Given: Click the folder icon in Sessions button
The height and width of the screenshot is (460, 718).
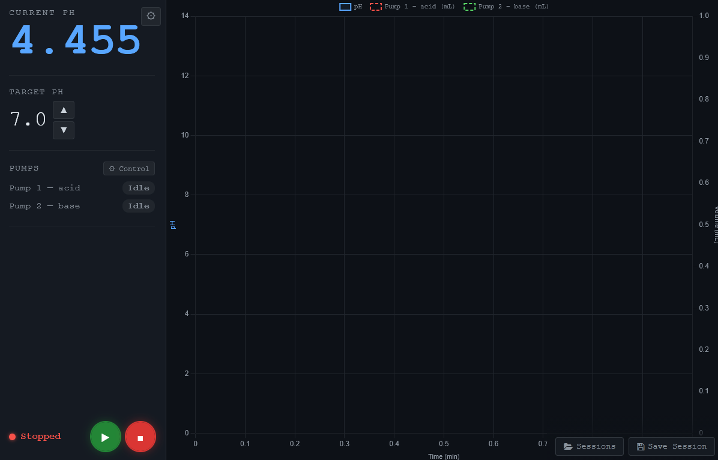Looking at the screenshot, I should coord(569,446).
